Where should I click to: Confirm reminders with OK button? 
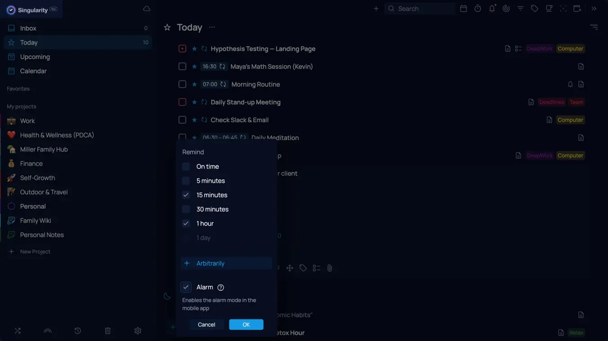[x=246, y=324]
